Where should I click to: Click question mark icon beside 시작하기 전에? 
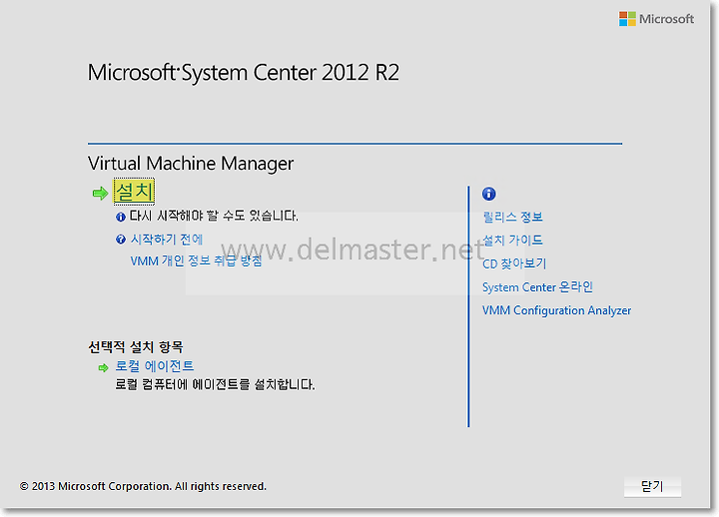[121, 240]
